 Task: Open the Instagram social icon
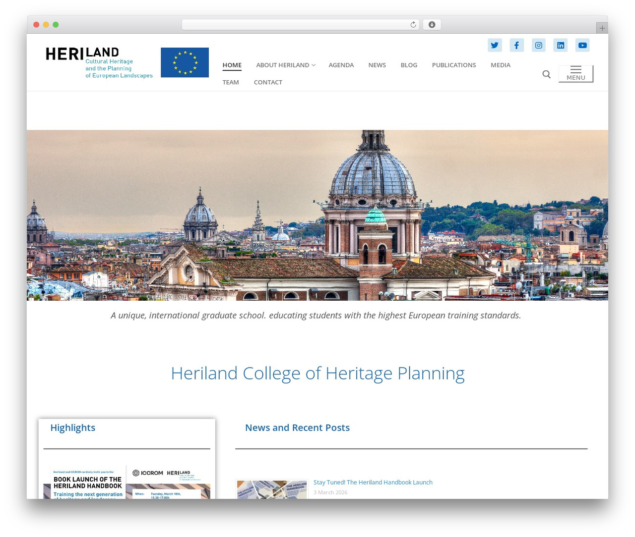pos(539,45)
